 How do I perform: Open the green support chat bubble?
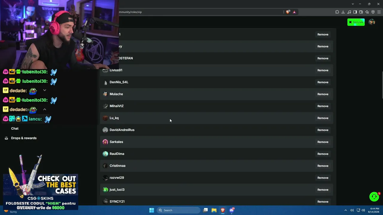click(374, 196)
